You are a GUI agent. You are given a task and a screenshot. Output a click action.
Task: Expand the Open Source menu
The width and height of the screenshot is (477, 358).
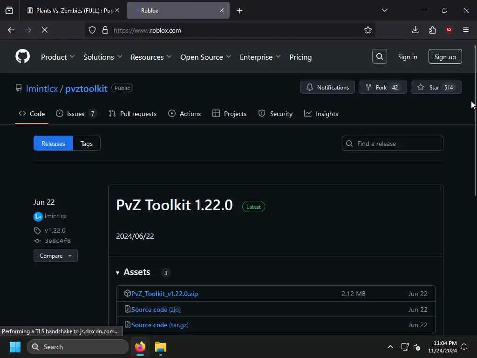pos(205,57)
